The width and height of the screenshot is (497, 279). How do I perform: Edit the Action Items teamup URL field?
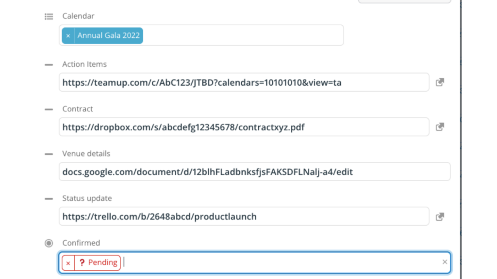(x=244, y=82)
